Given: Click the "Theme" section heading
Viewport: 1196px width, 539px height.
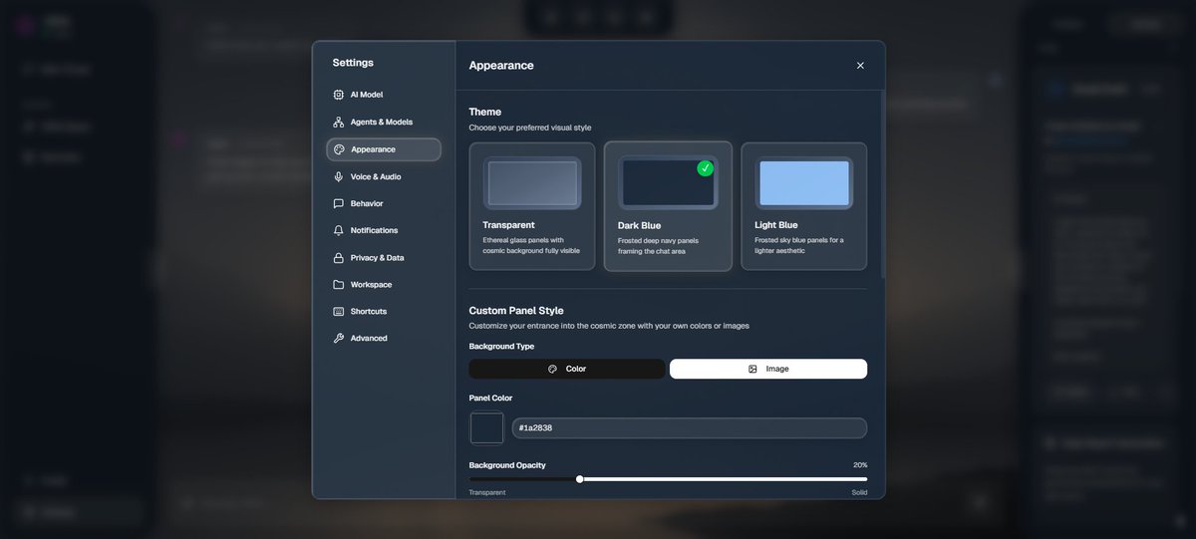Looking at the screenshot, I should click(485, 112).
